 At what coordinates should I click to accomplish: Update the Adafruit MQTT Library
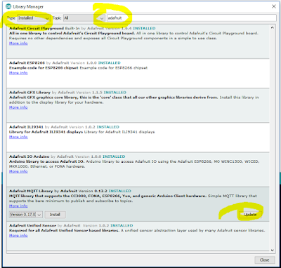click(250, 215)
